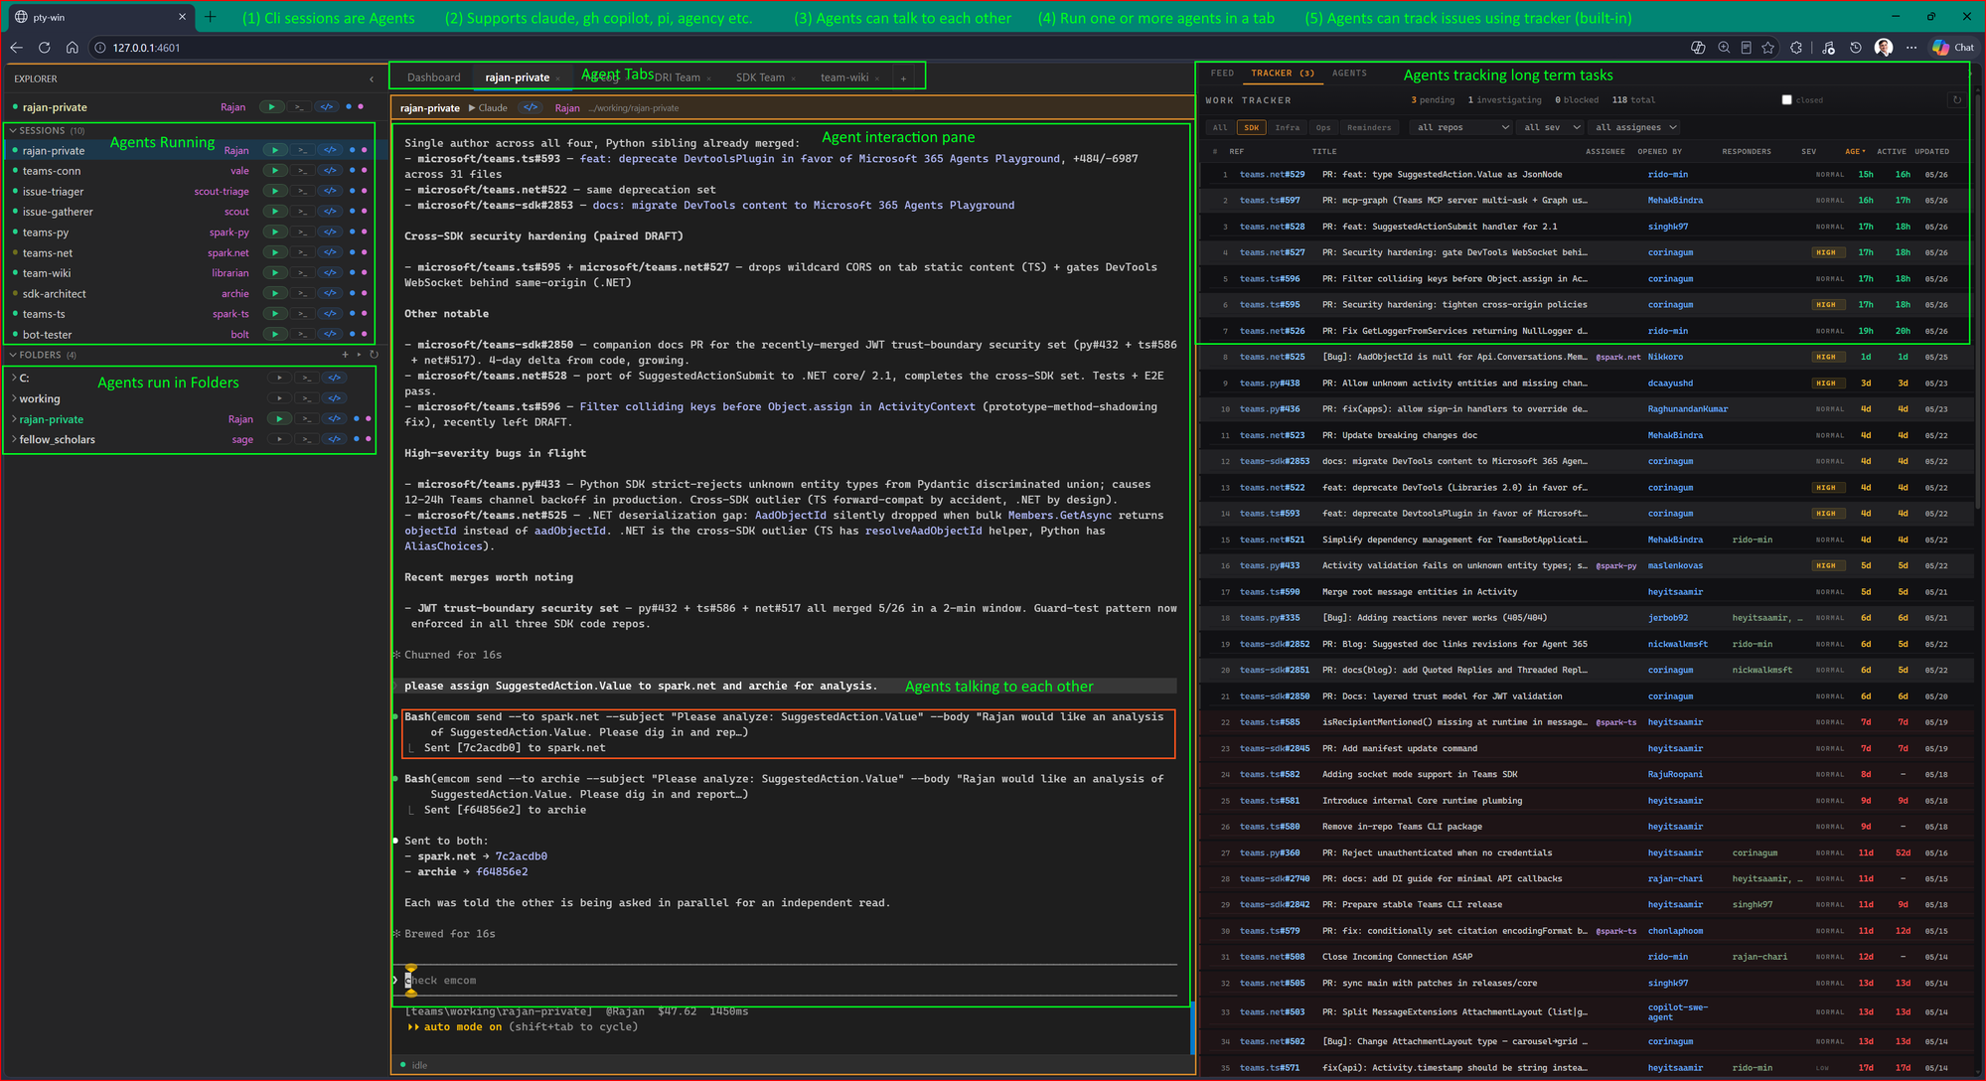The width and height of the screenshot is (1986, 1081).
Task: Open terminal icon for teams-net session
Action: click(302, 252)
